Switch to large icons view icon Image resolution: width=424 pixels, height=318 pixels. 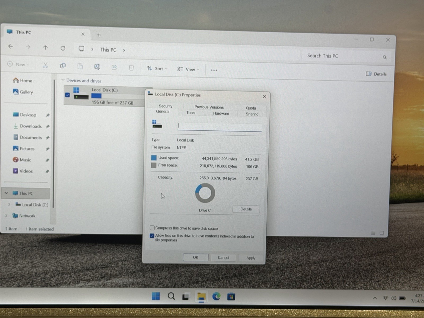pos(382,233)
